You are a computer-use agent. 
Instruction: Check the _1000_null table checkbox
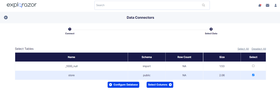click(x=253, y=66)
